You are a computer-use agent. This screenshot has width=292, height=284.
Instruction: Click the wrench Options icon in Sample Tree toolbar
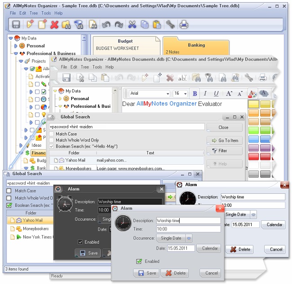pyautogui.click(x=170, y=25)
